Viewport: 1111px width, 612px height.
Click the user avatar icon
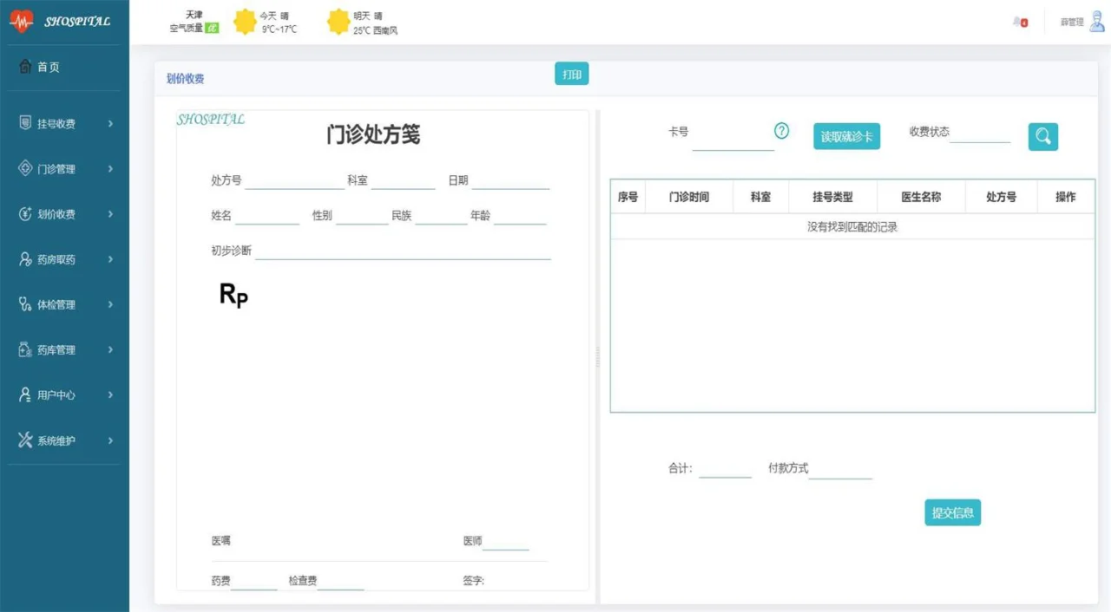[1096, 22]
